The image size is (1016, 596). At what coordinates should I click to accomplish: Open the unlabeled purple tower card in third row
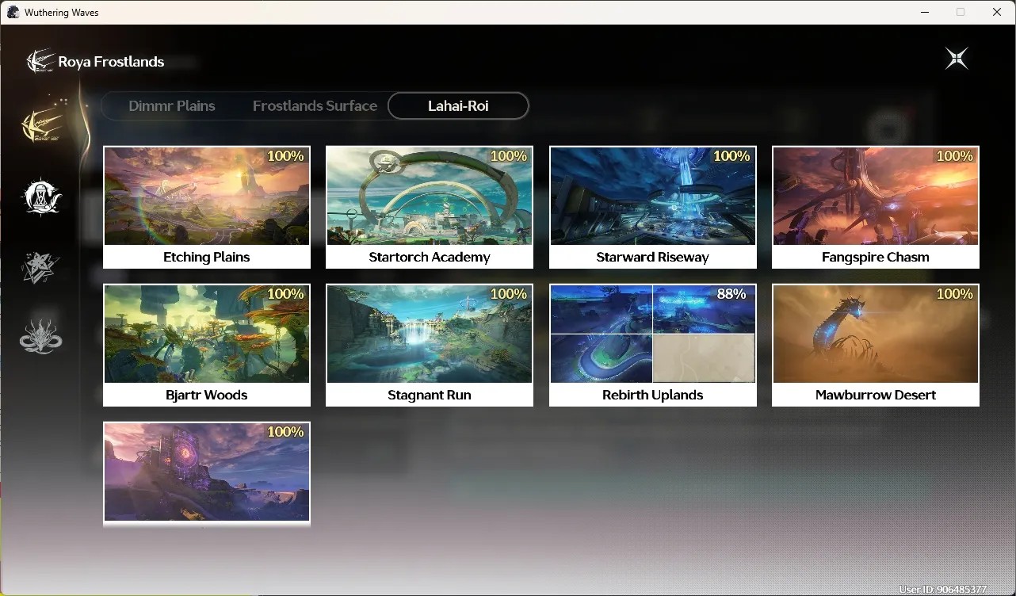207,473
